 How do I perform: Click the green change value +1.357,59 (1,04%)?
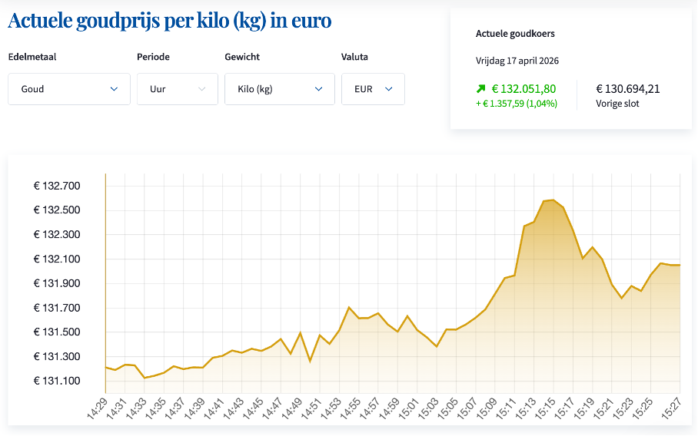pos(517,104)
